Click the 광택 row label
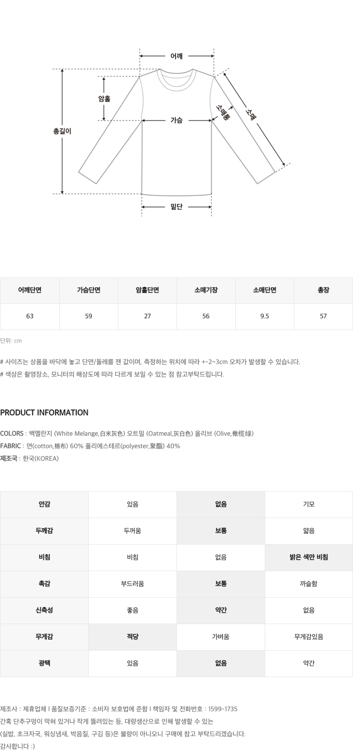The image size is (353, 753). (x=44, y=664)
